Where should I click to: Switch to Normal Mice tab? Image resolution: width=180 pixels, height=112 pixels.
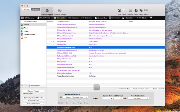point(101,18)
